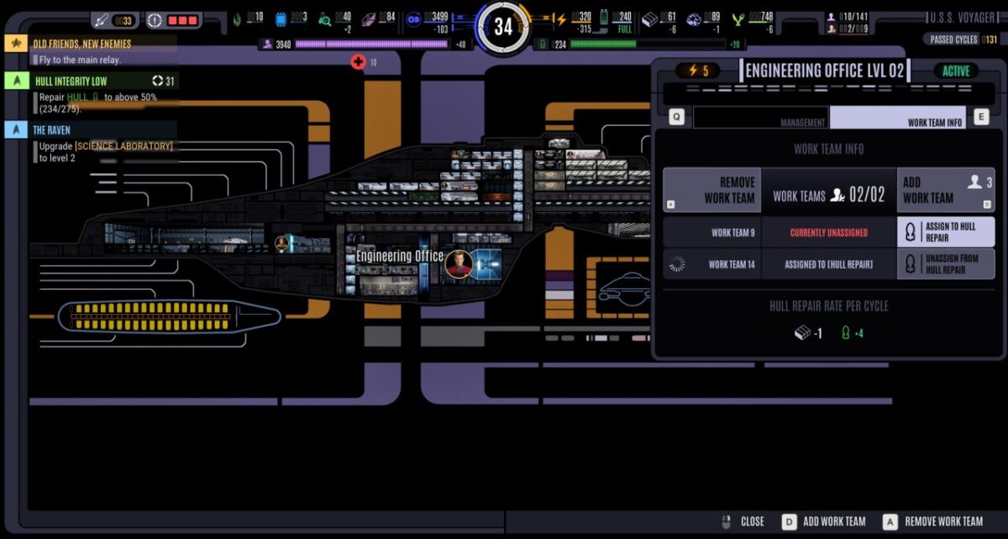Click the U.S.S. Voyager ship name
Viewport: 1008px width, 539px height.
(x=963, y=17)
